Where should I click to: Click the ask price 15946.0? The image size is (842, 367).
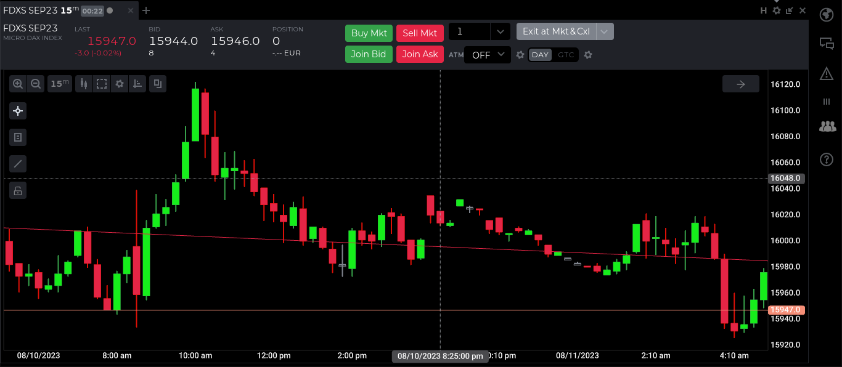(235, 41)
